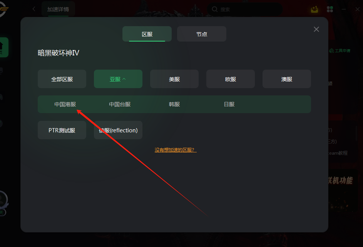Select 全部区服 button

(62, 79)
